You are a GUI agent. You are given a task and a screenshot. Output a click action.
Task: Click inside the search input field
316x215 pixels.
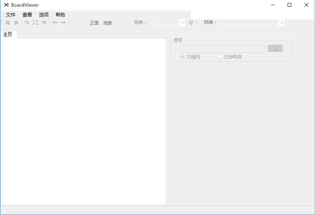pos(222,48)
